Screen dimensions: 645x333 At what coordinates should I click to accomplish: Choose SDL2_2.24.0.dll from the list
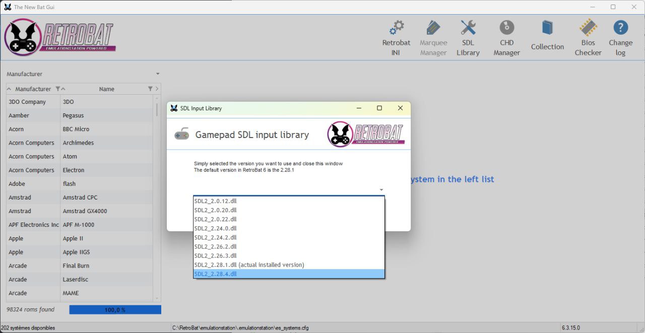289,228
